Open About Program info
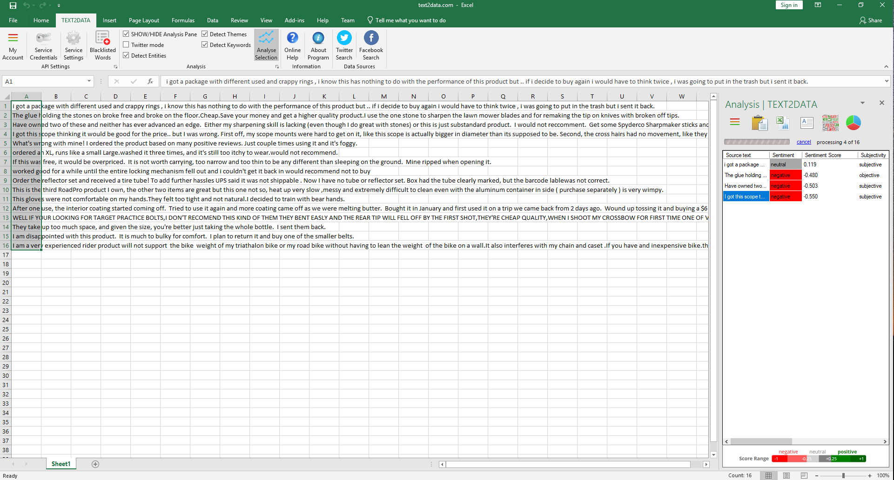Image resolution: width=894 pixels, height=480 pixels. [318, 46]
